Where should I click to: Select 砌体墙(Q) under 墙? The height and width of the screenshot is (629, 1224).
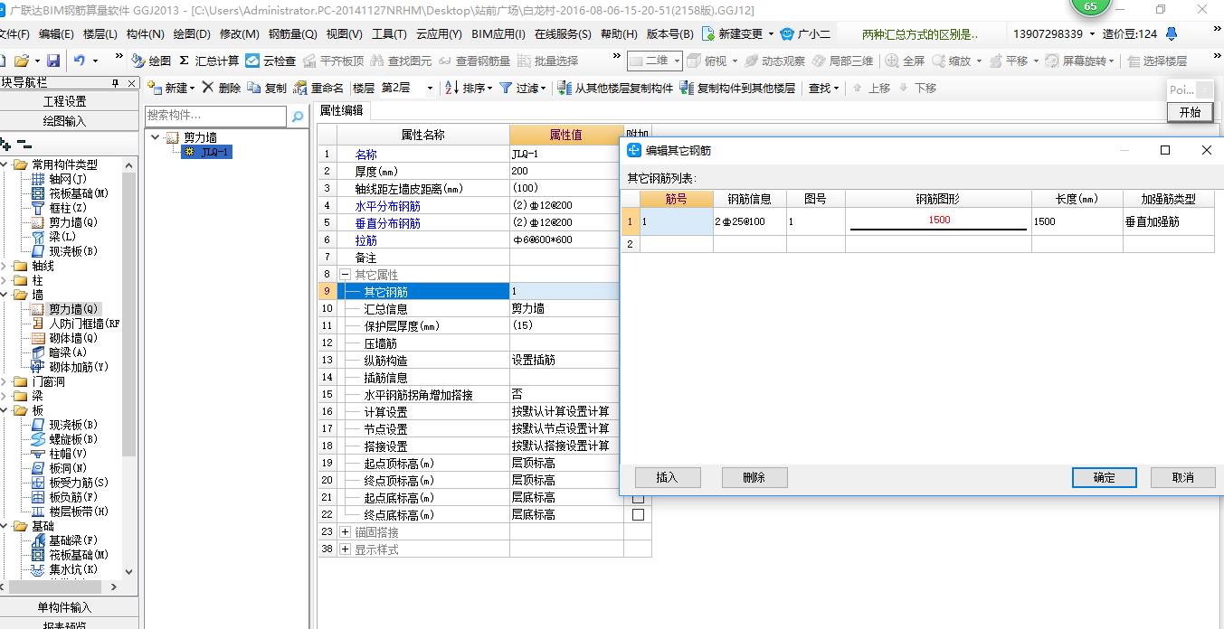65,338
